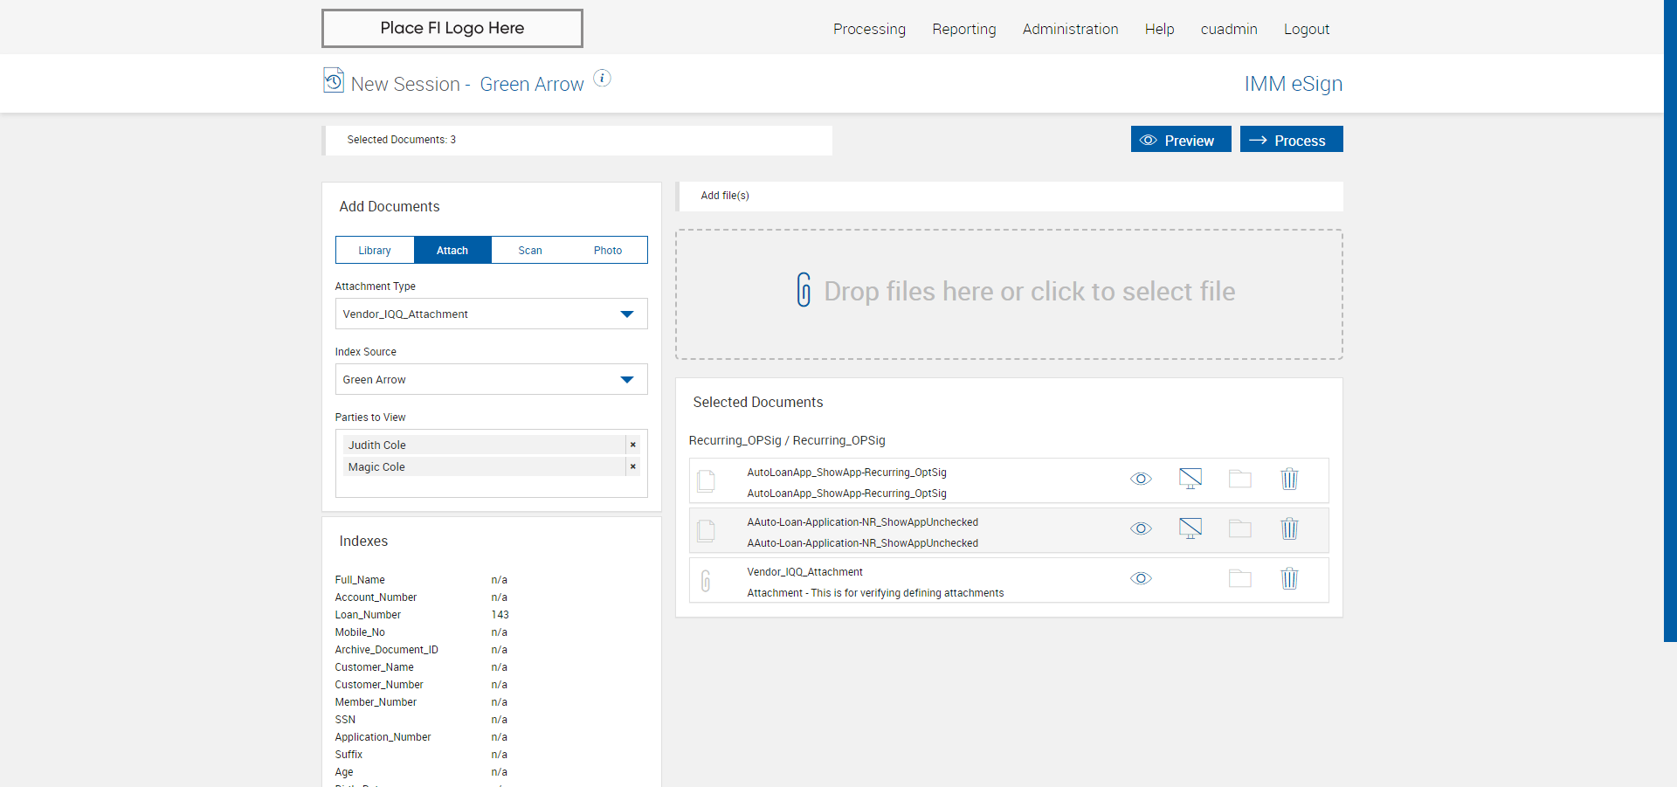Open folder icon for Vendor_IQQ_Attachment
The width and height of the screenshot is (1677, 787).
point(1239,578)
